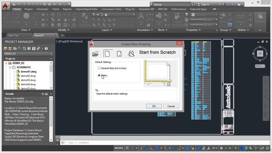Select demo04.dwg in the project tree
The height and width of the screenshot is (153, 272).
click(28, 84)
